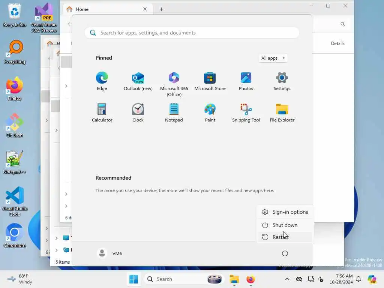Click the Start menu search field
This screenshot has width=384, height=288.
[192, 33]
